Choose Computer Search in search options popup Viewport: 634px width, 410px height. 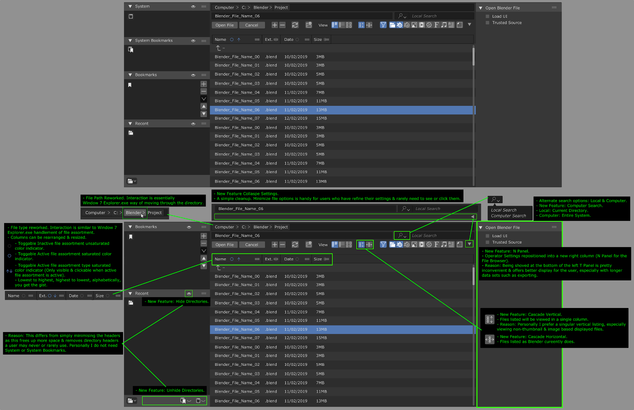[508, 216]
